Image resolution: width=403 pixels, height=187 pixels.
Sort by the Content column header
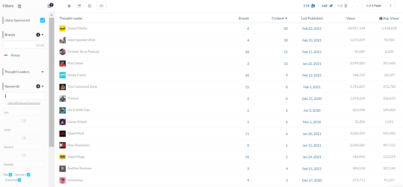pyautogui.click(x=279, y=18)
